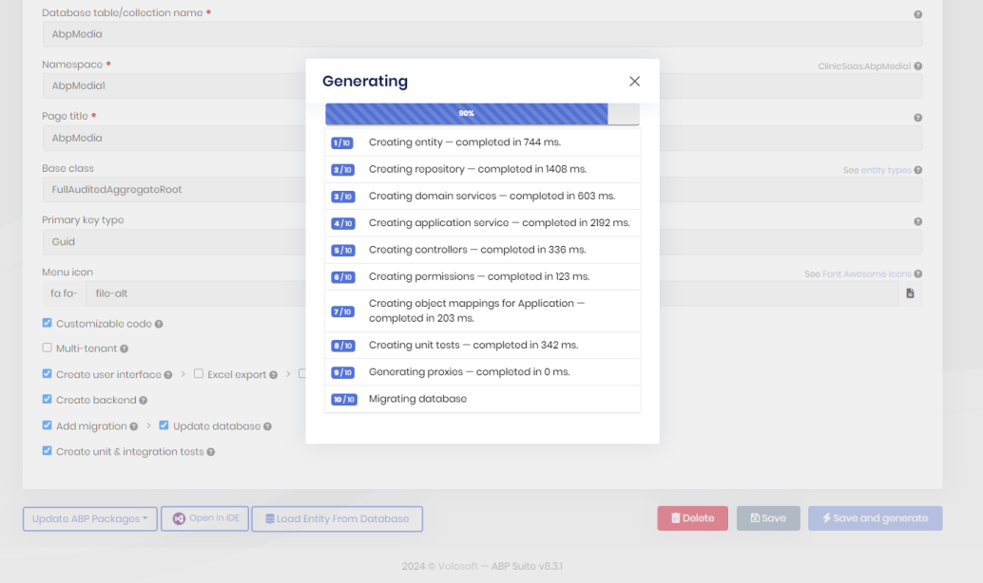Click the 90% generation progress bar
The image size is (983, 583).
(x=467, y=114)
